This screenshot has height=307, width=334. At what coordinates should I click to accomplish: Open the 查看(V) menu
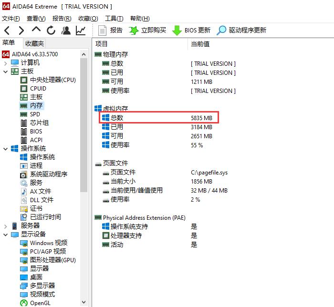(36, 19)
